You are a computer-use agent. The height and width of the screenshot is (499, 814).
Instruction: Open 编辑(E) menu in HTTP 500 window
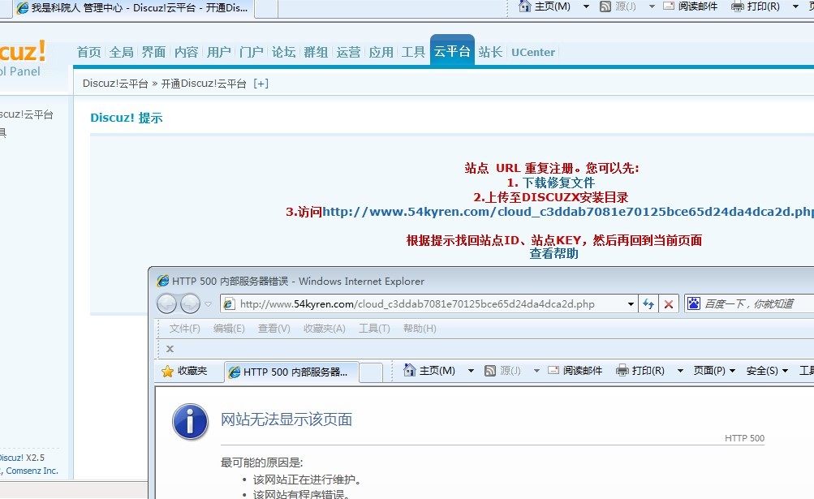229,328
